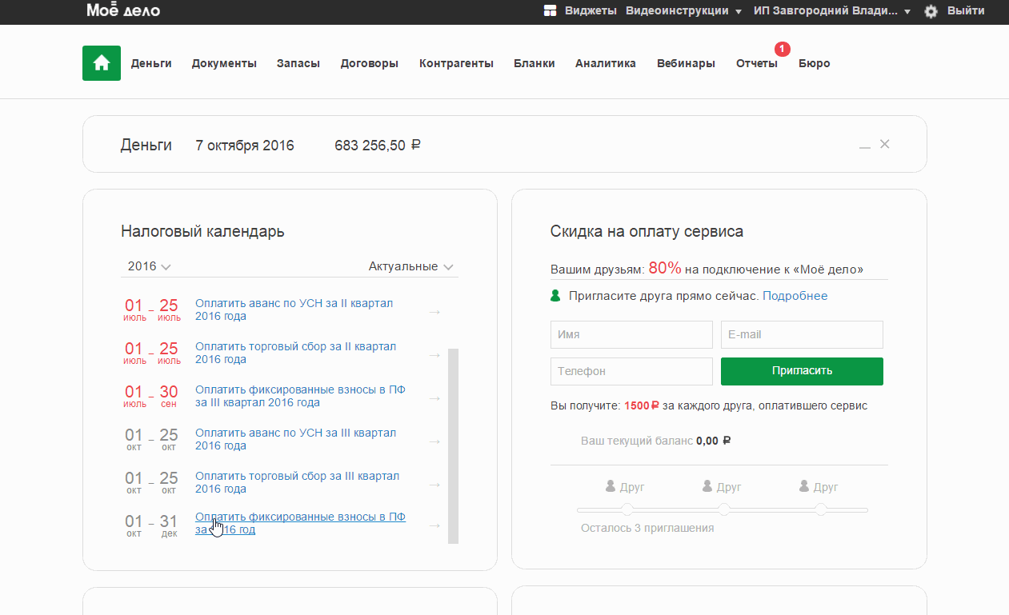Open the Актуальные filter dropdown

411,266
